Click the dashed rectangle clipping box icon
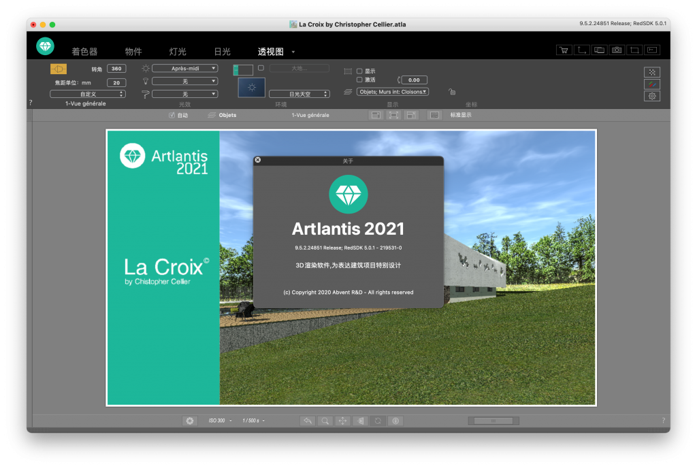The width and height of the screenshot is (697, 468). (x=348, y=71)
